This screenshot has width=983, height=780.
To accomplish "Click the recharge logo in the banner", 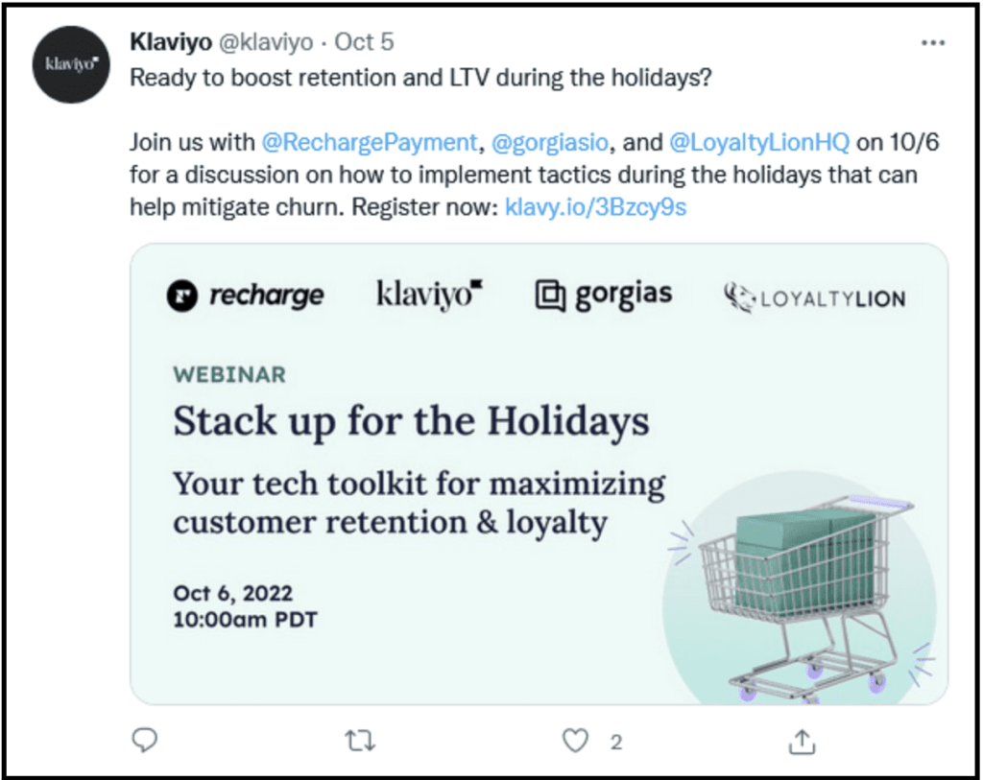I will [x=245, y=296].
